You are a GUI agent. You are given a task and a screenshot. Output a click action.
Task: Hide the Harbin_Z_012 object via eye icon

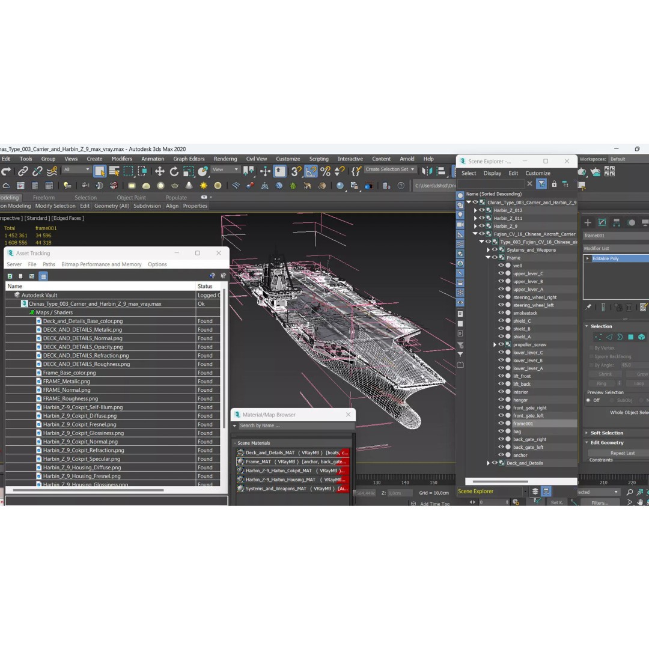(482, 210)
